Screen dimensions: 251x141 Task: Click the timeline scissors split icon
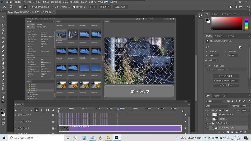48,110
